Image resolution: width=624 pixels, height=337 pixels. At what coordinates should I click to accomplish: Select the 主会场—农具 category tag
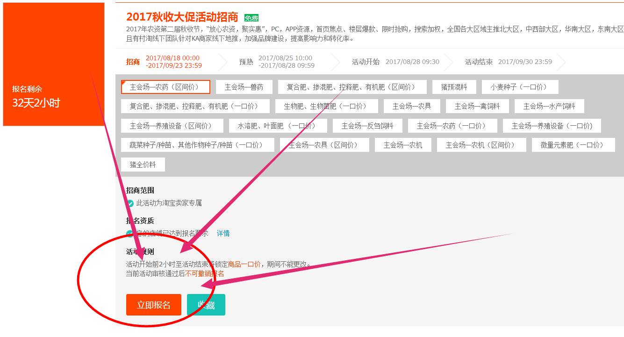411,106
